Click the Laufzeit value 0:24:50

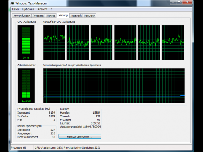pos(96,123)
